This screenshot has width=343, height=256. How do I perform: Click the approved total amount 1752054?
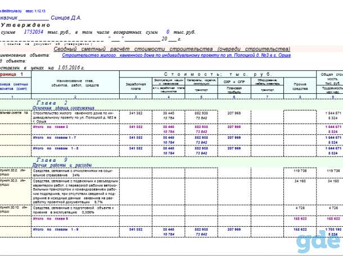pos(34,32)
